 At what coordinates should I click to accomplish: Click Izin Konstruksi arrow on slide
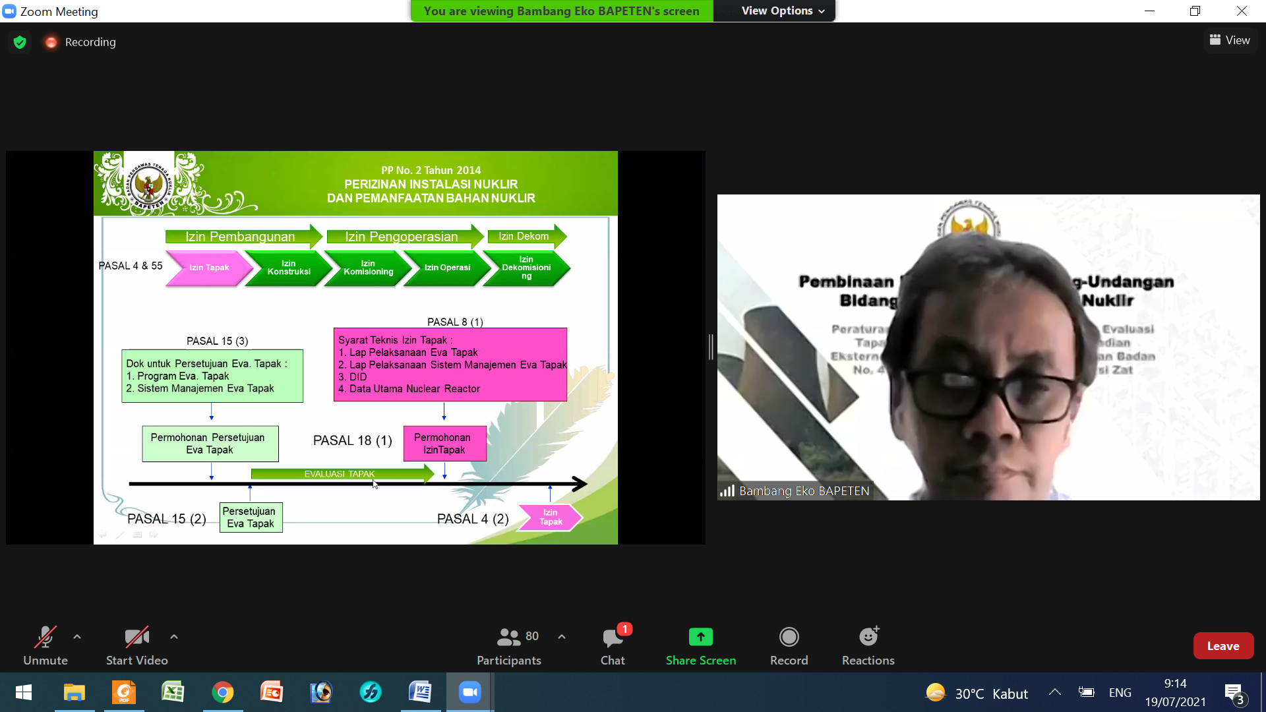tap(289, 268)
